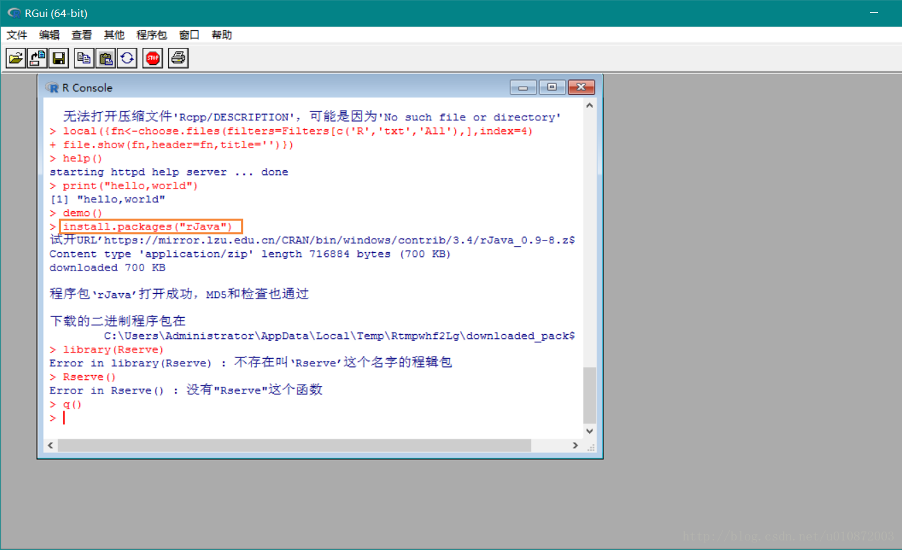
Task: Minimize the R Console window
Action: click(x=523, y=87)
